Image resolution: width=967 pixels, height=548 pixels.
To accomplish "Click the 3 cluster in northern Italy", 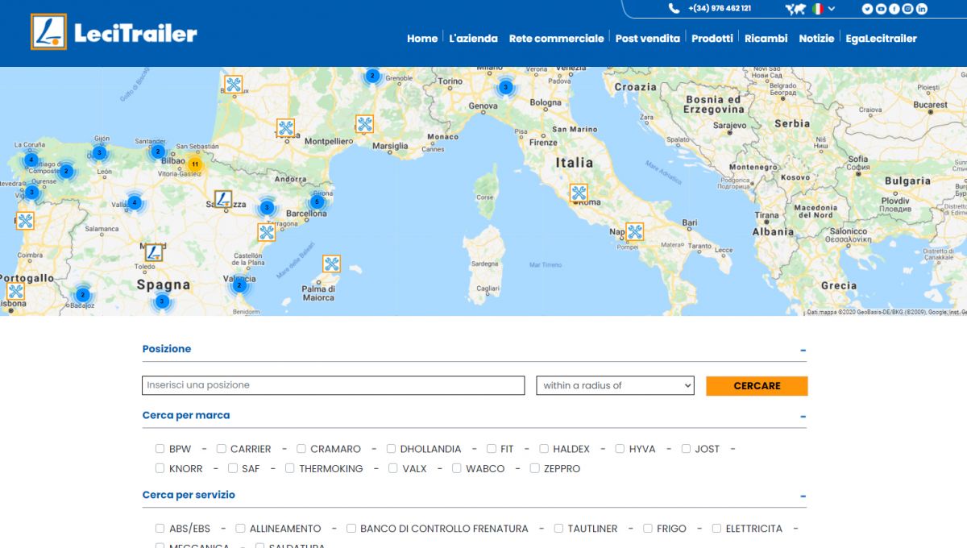I will (x=505, y=87).
